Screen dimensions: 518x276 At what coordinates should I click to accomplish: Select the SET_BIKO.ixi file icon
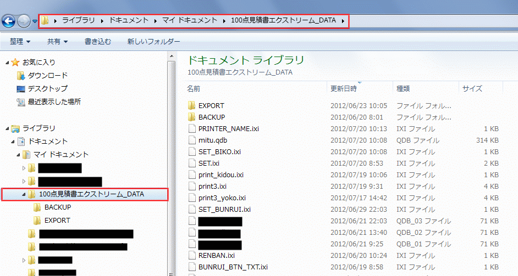tap(192, 151)
